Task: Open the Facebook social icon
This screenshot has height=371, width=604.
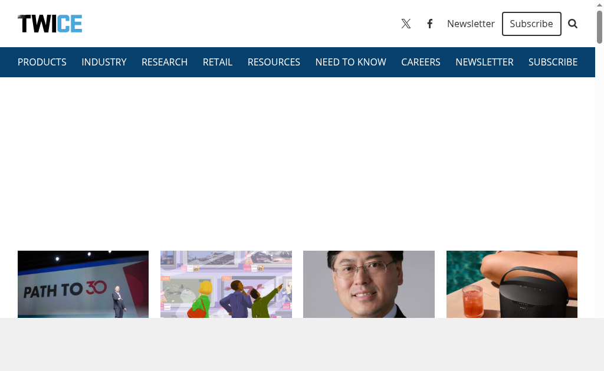Action: pyautogui.click(x=430, y=24)
